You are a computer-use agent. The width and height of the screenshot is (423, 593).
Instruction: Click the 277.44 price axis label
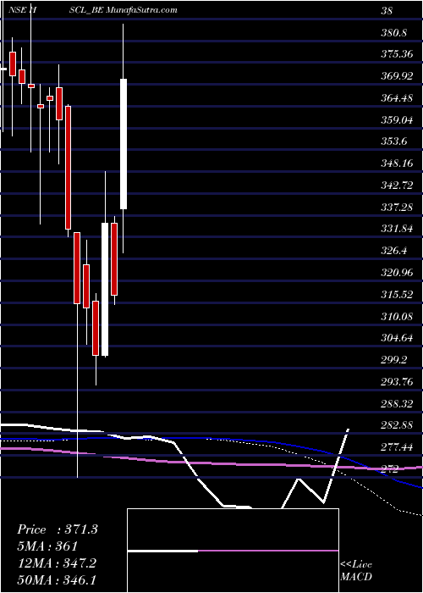pyautogui.click(x=397, y=448)
